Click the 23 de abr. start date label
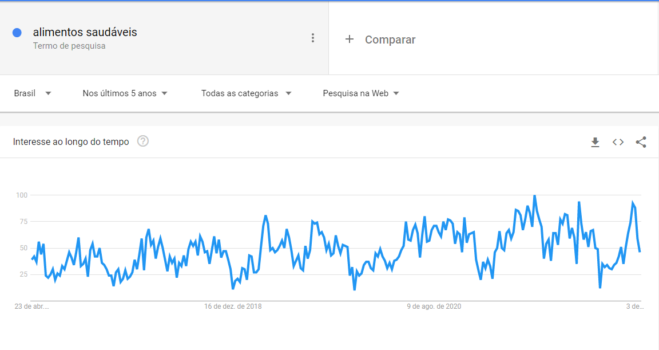 point(31,306)
